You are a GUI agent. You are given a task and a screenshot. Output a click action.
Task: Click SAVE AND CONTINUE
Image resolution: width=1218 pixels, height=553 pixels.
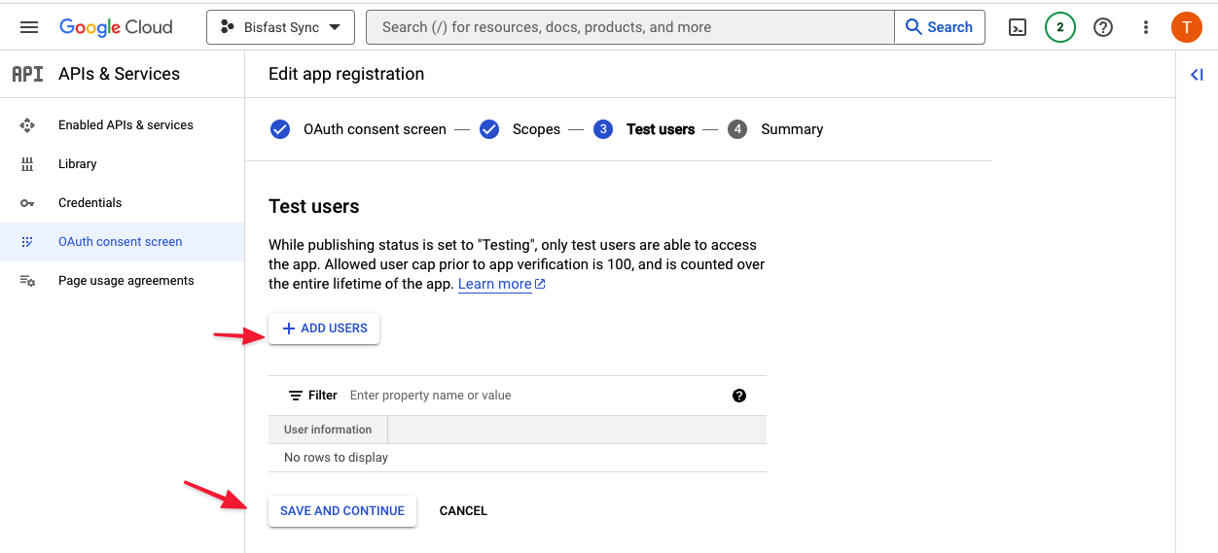[342, 511]
